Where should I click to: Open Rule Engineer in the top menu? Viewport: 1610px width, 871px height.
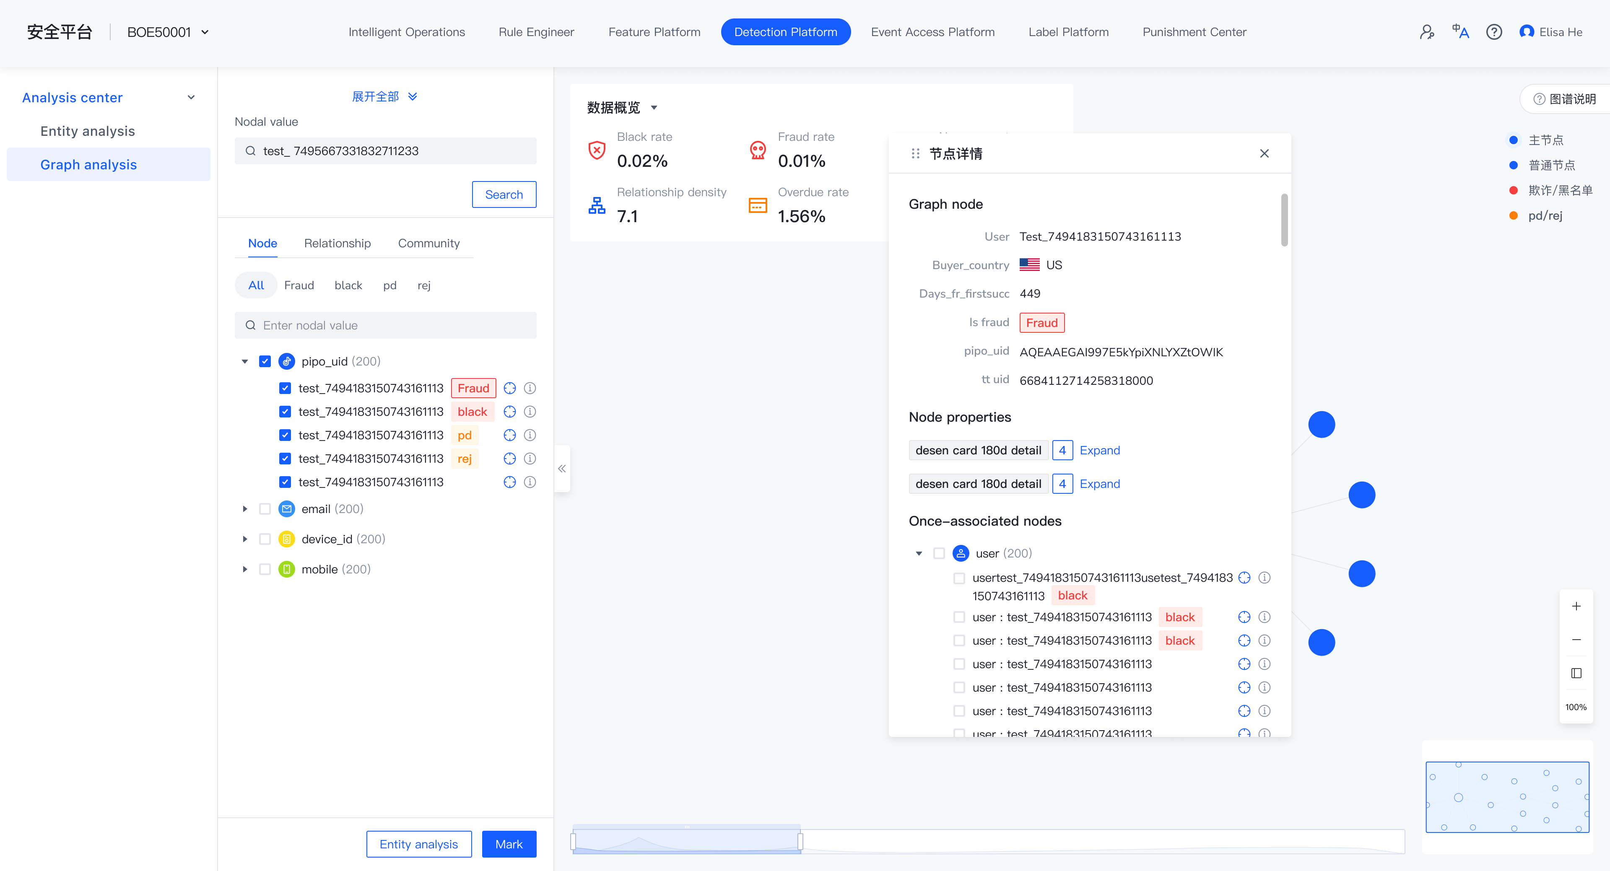[536, 32]
